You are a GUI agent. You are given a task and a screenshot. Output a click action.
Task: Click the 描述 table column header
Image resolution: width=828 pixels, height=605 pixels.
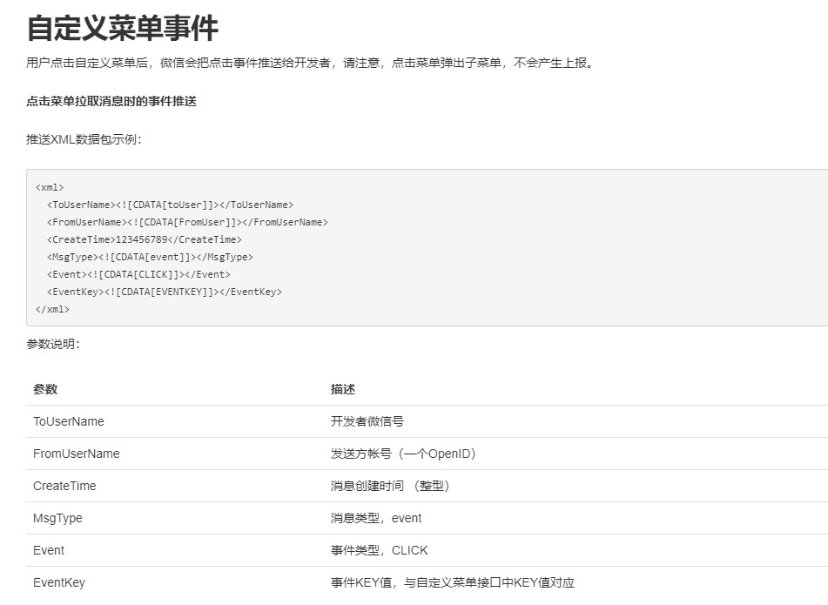pyautogui.click(x=343, y=390)
